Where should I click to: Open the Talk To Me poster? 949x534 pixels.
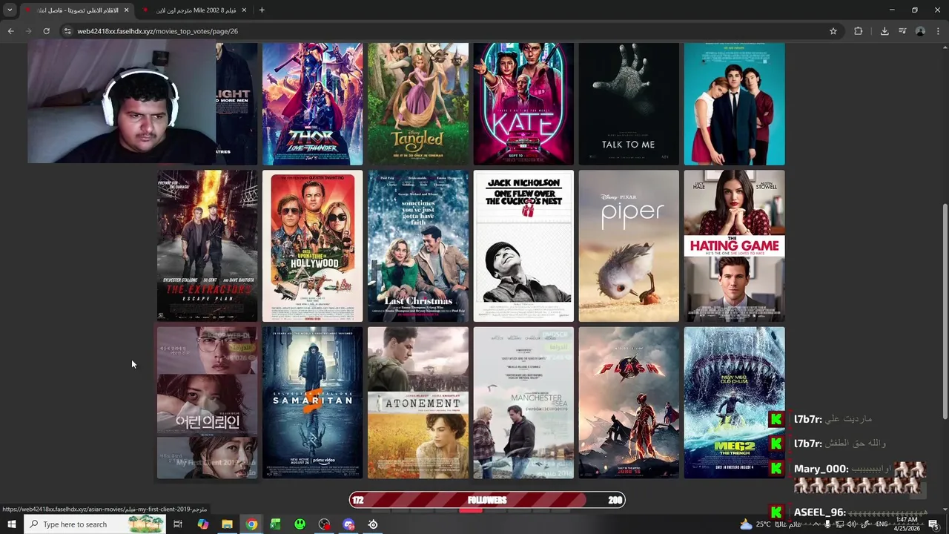pyautogui.click(x=629, y=104)
